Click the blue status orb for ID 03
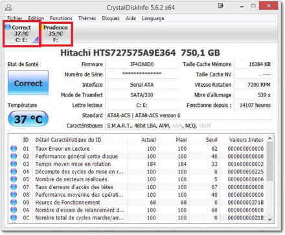Screen dimensions: 285x235 coord(14,164)
